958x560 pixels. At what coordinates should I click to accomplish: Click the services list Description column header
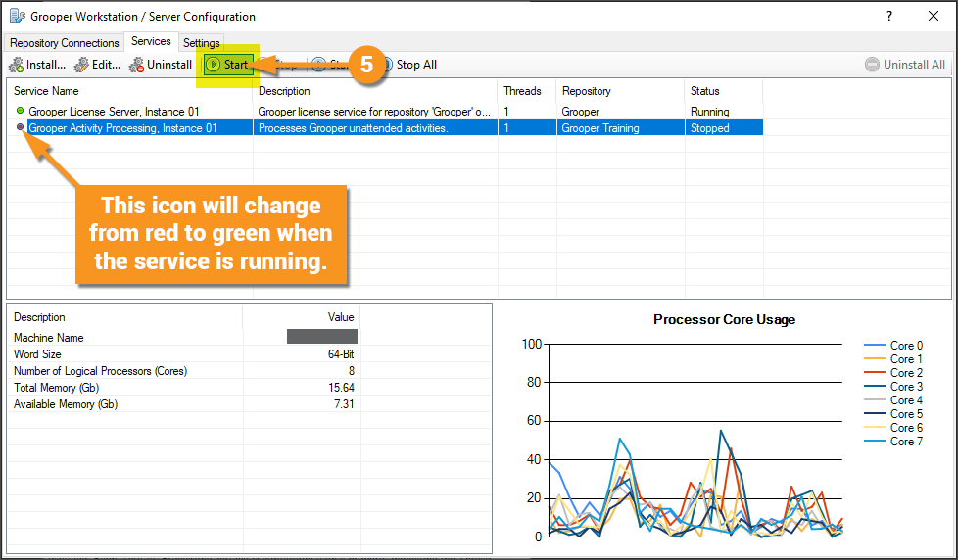click(375, 91)
